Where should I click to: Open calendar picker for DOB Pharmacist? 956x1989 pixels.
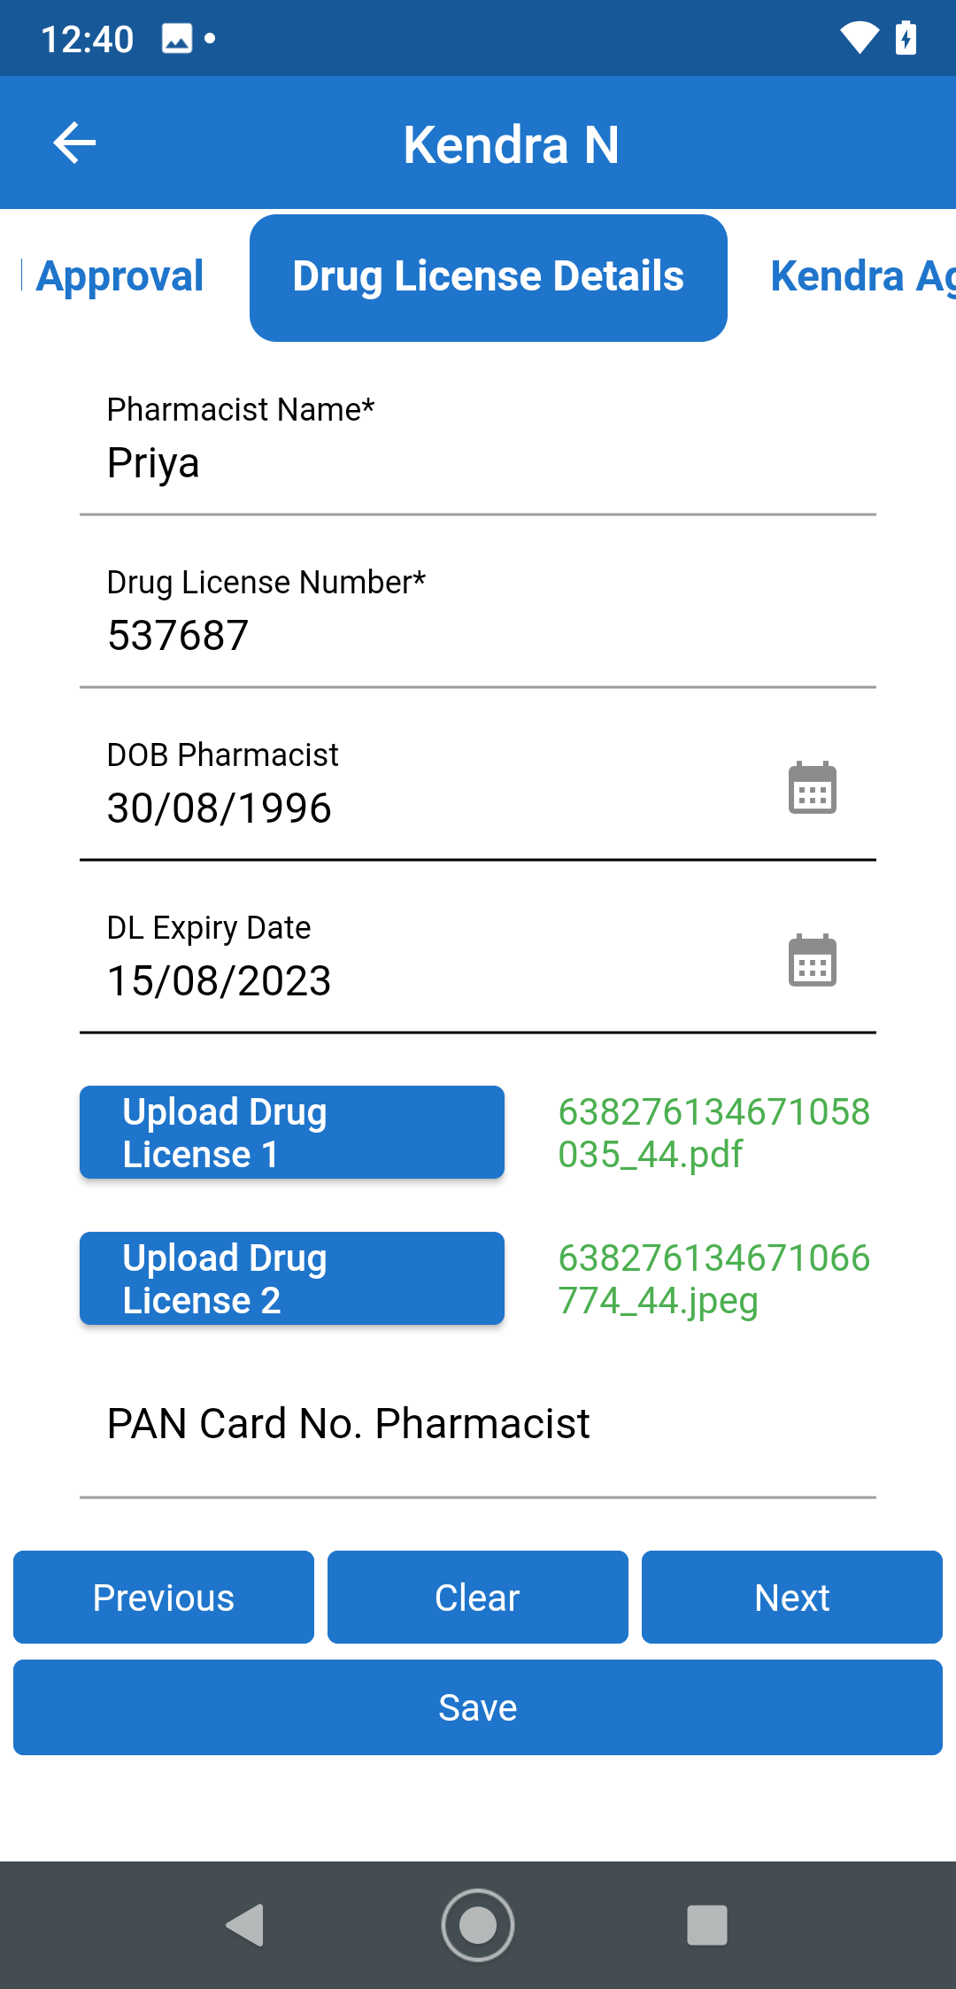(x=812, y=787)
